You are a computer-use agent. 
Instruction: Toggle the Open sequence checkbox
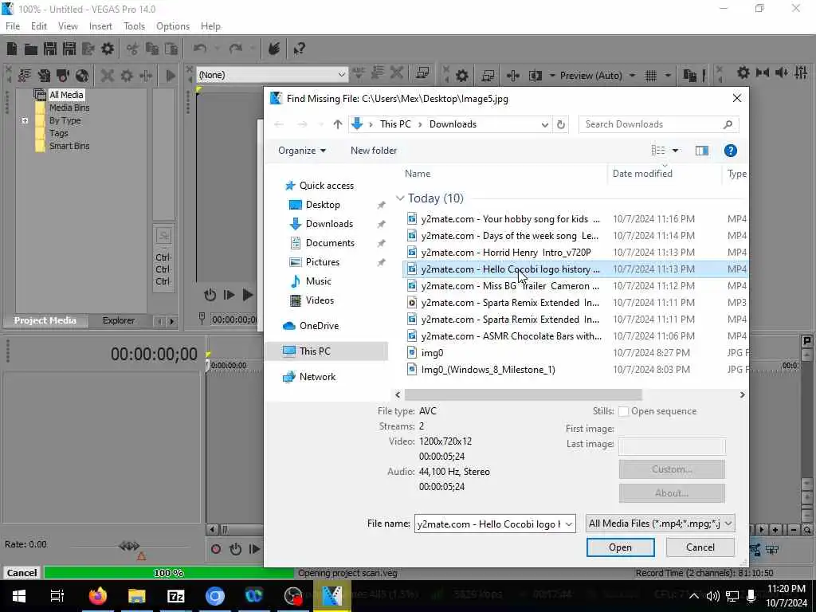point(623,412)
